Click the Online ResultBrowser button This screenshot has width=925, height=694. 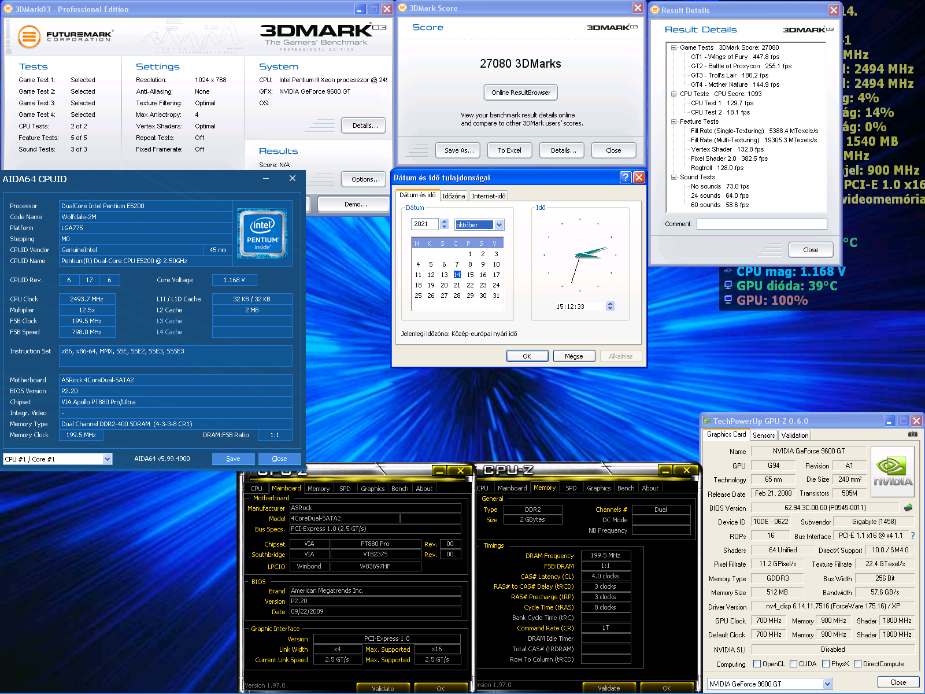click(521, 93)
